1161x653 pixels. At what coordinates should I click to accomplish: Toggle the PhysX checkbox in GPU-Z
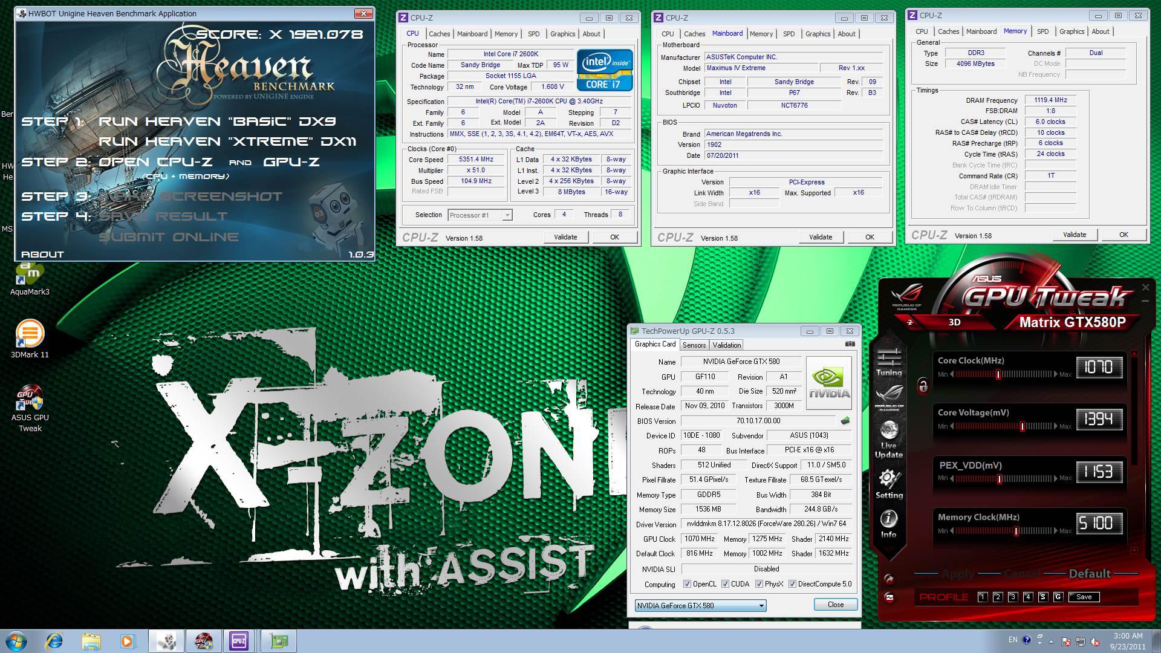click(x=759, y=584)
